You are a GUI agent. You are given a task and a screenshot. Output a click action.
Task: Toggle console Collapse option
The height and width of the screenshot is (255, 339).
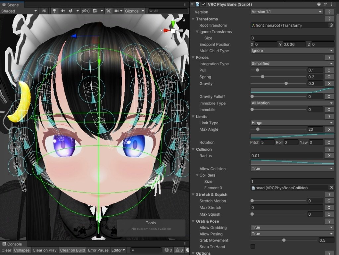coord(22,250)
